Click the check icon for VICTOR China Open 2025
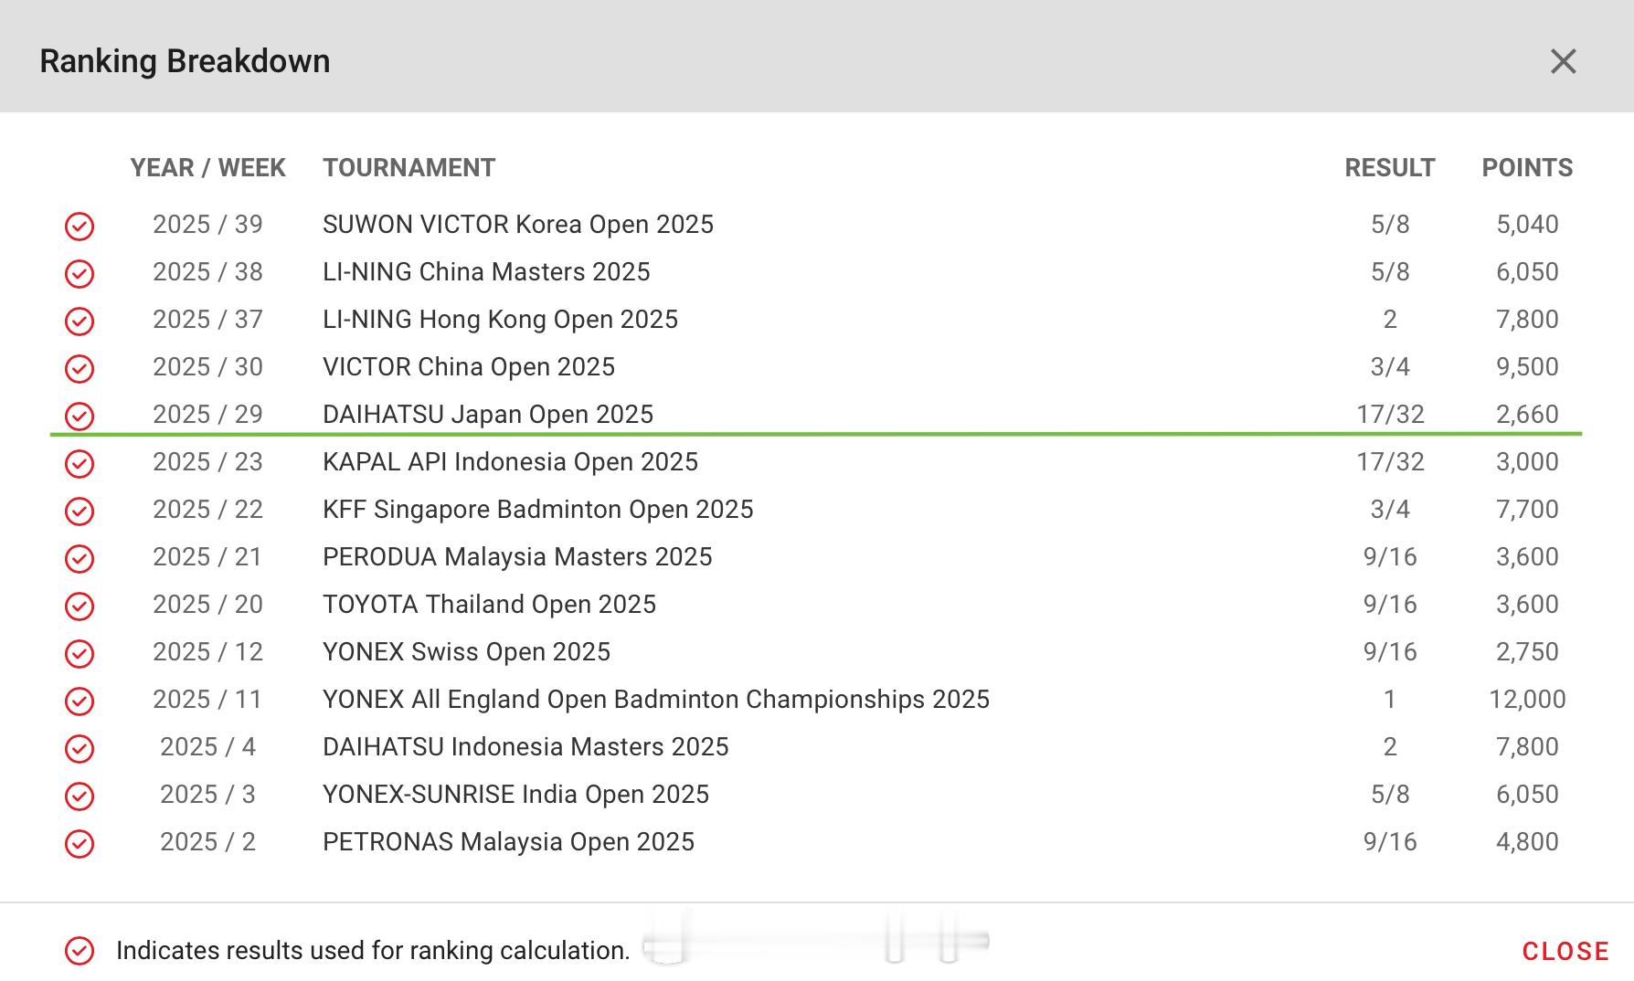Screen dimensions: 1634x981 (80, 368)
